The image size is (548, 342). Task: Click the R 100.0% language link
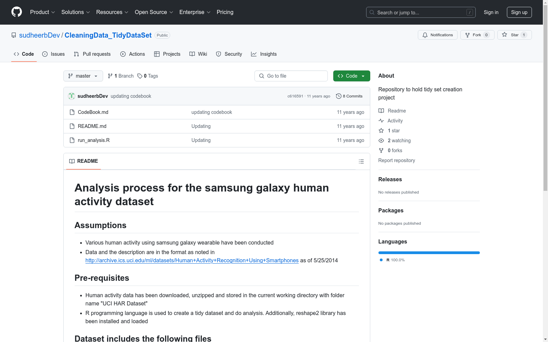click(x=393, y=260)
